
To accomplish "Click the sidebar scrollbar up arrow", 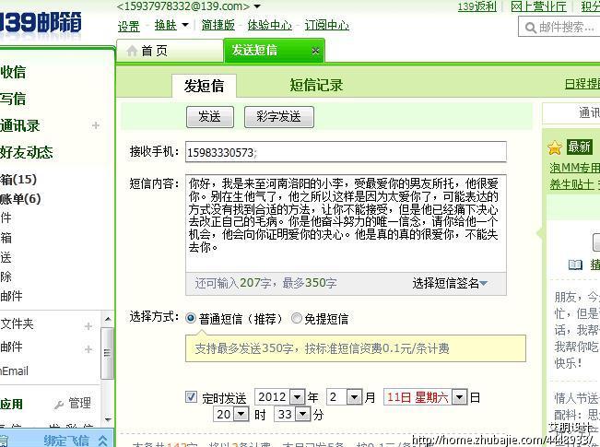I will click(x=108, y=319).
